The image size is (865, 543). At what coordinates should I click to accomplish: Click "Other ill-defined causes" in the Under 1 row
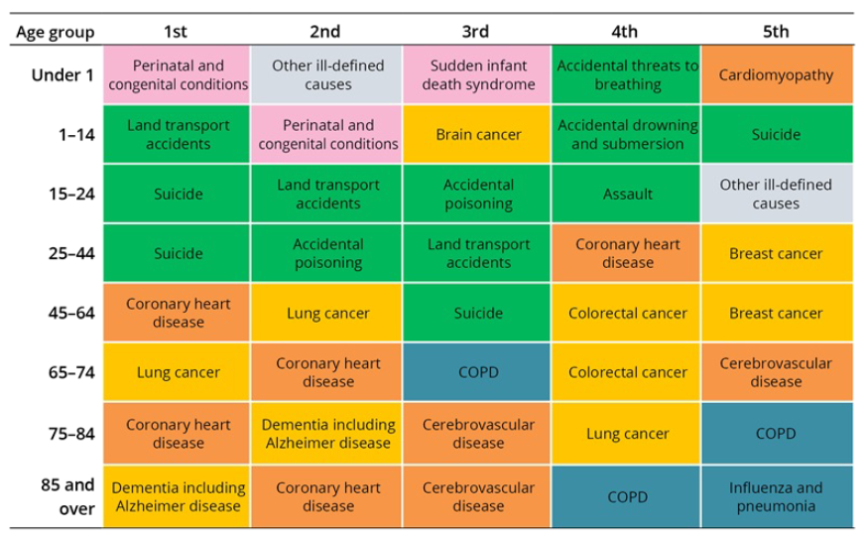tap(327, 75)
